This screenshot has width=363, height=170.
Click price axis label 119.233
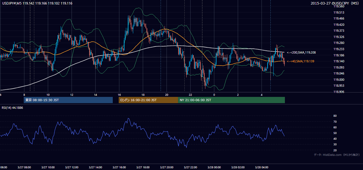(339, 49)
